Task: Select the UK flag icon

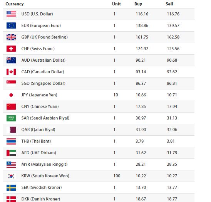Action: pos(11,37)
